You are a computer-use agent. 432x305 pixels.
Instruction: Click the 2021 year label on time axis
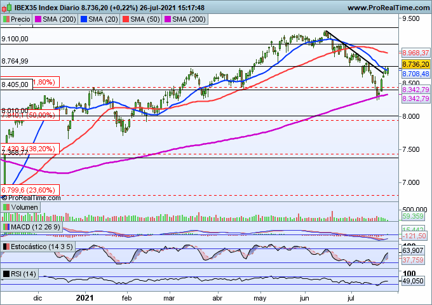84,298
